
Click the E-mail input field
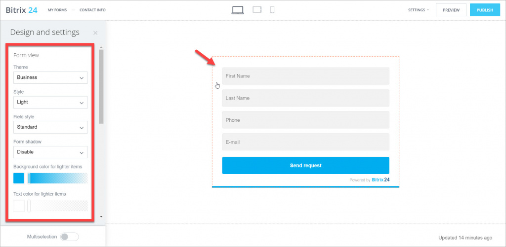[x=305, y=141]
